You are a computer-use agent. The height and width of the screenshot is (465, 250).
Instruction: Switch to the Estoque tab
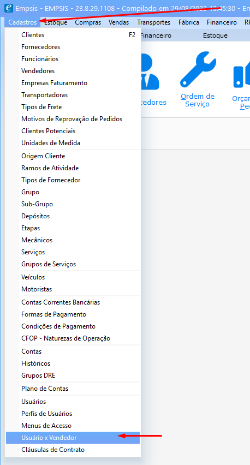(x=215, y=35)
